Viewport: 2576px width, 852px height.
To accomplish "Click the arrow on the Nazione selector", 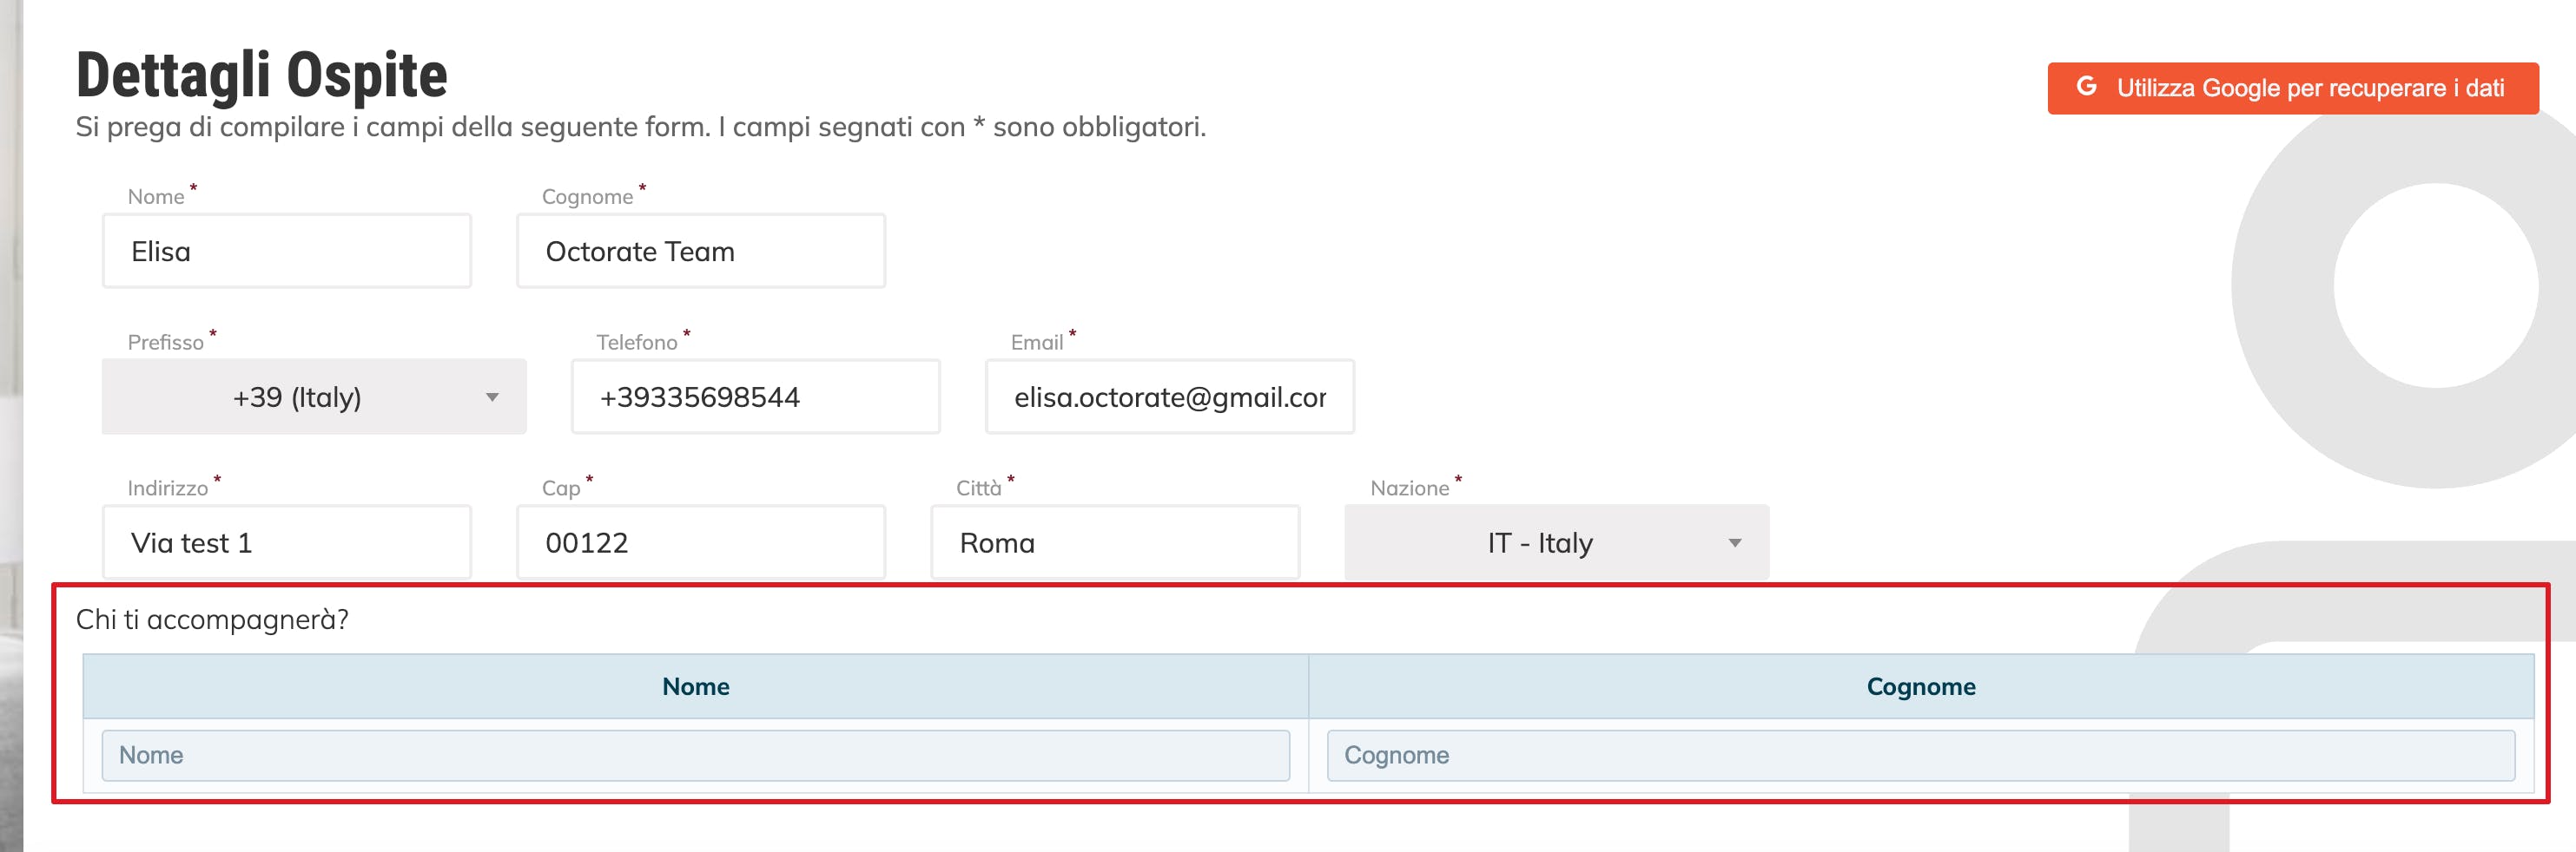I will (1735, 543).
